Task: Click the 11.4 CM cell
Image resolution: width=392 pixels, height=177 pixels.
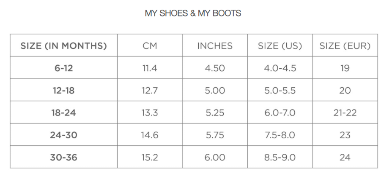Action: click(150, 68)
